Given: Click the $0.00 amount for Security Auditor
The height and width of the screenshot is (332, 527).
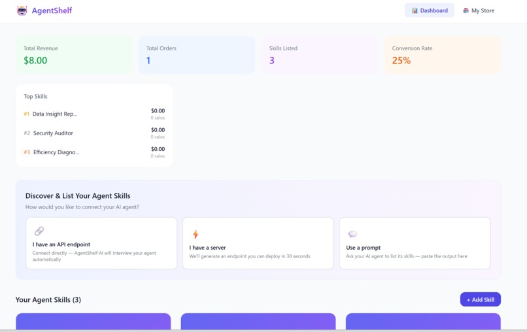Looking at the screenshot, I should [158, 129].
